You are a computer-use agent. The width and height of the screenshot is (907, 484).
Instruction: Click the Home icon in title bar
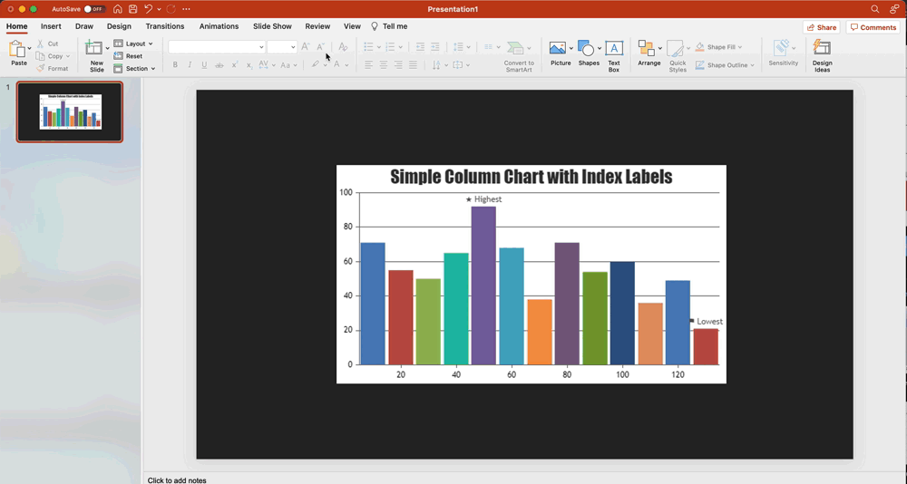117,9
